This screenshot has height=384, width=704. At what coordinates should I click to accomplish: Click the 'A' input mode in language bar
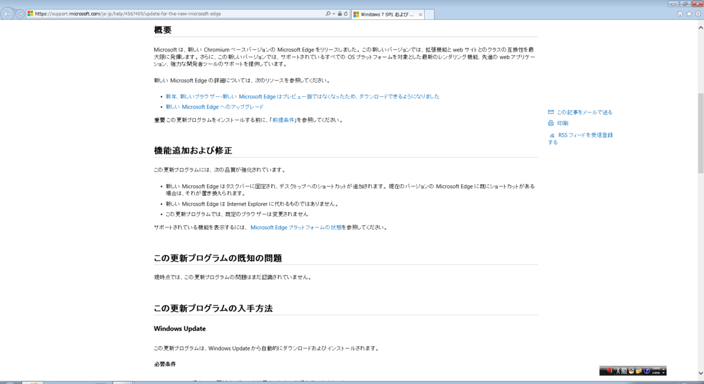[x=618, y=371]
